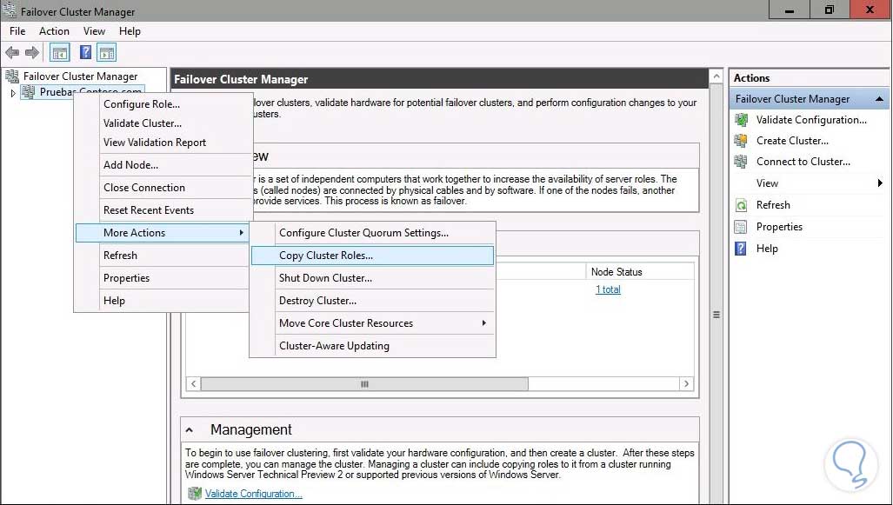This screenshot has height=505, width=893.
Task: Click Refresh in the Actions pane
Action: 773,205
